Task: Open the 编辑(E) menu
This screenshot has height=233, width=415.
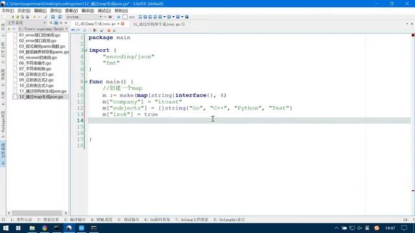Action: pyautogui.click(x=40, y=10)
